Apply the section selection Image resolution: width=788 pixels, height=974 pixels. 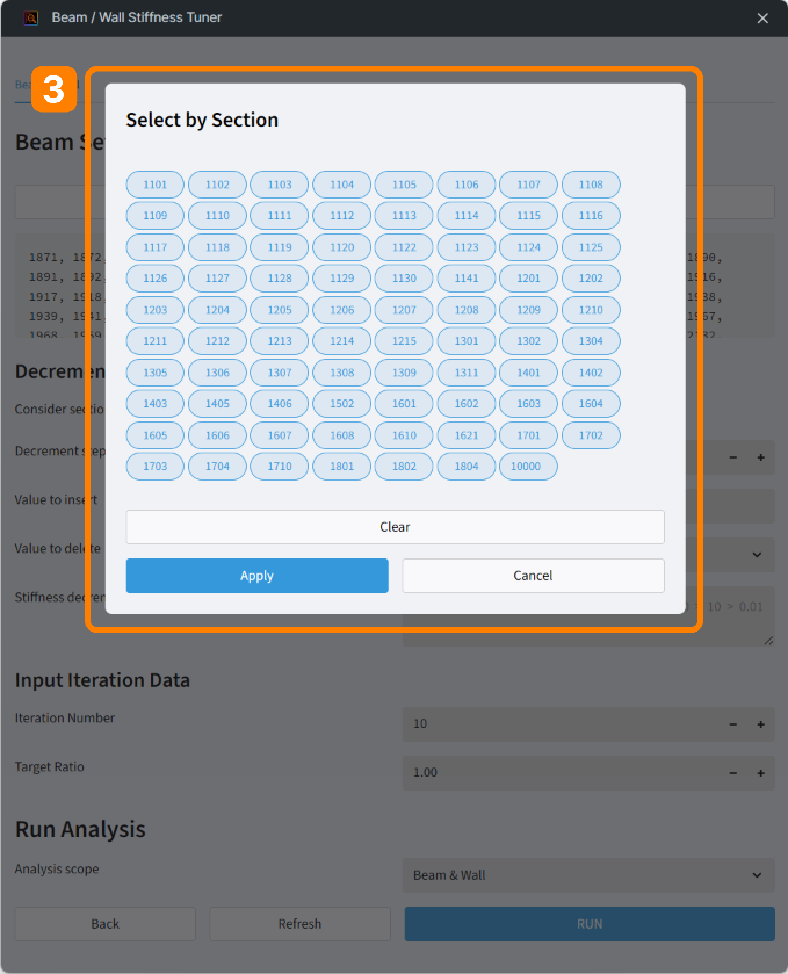point(257,576)
